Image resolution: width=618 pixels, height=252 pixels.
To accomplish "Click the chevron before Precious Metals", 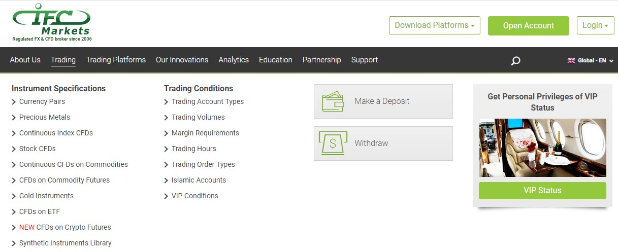I will (14, 118).
